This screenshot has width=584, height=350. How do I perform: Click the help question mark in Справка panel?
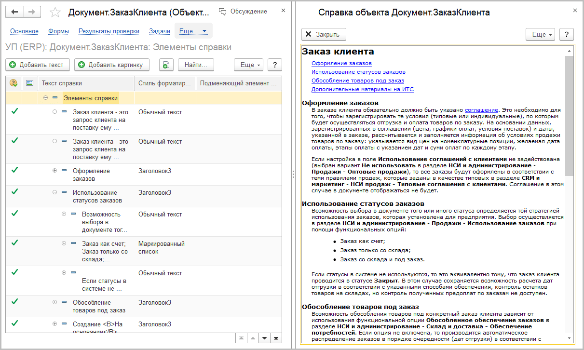pyautogui.click(x=566, y=34)
